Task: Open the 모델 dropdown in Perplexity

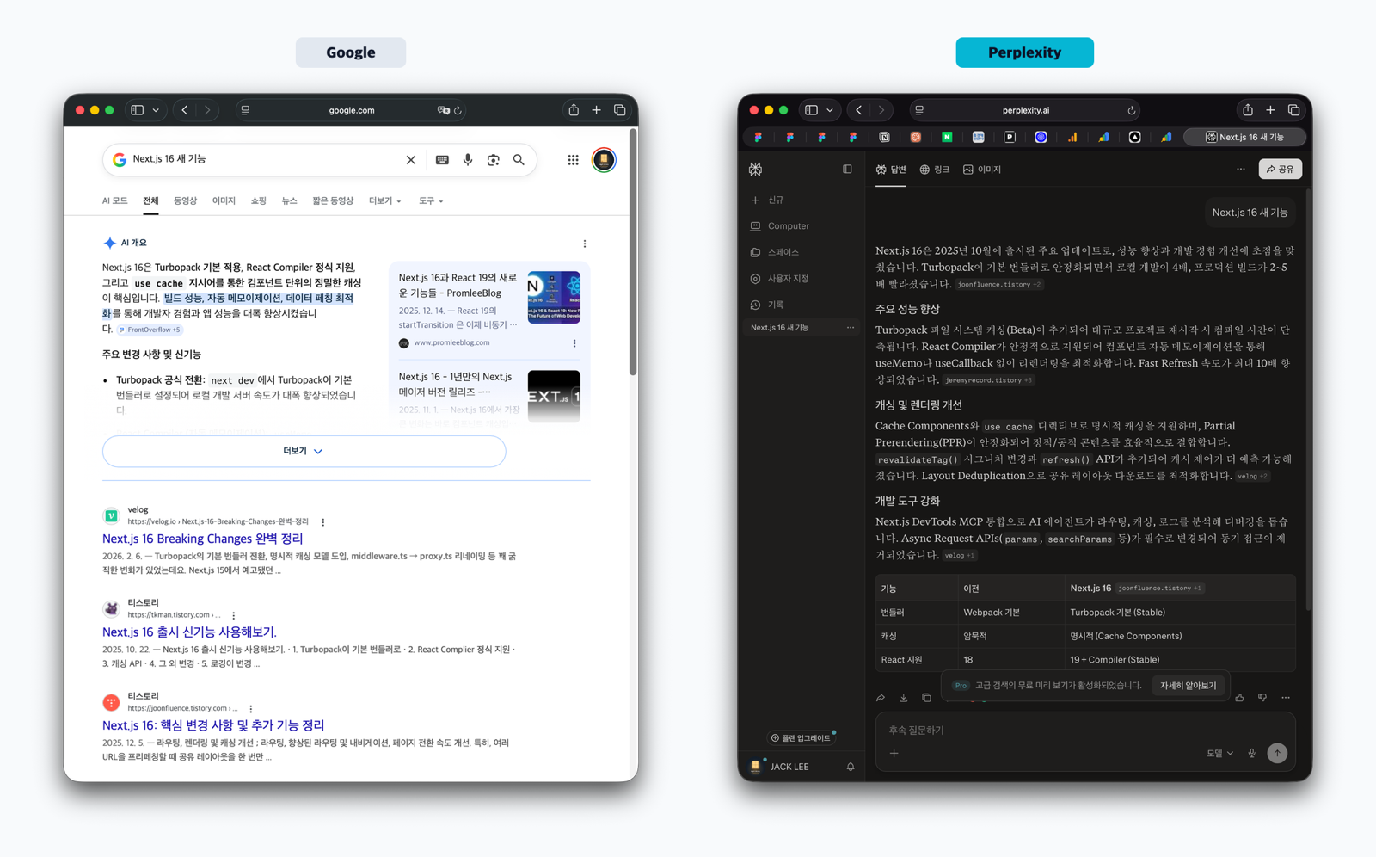Action: pyautogui.click(x=1219, y=754)
